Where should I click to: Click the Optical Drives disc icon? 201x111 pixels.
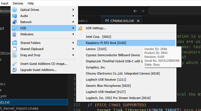[x=14, y=10]
